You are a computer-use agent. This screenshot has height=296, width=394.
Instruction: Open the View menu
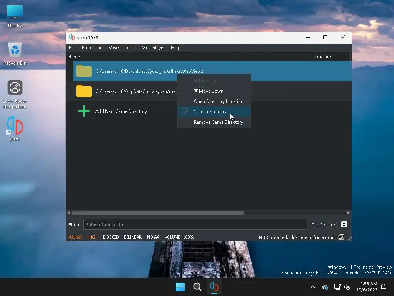pyautogui.click(x=114, y=48)
